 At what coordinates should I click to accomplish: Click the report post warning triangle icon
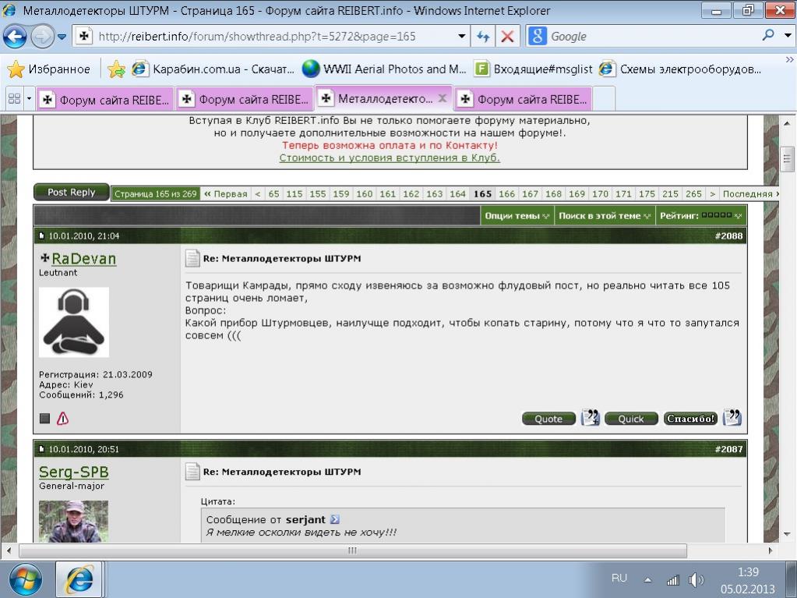pos(63,419)
